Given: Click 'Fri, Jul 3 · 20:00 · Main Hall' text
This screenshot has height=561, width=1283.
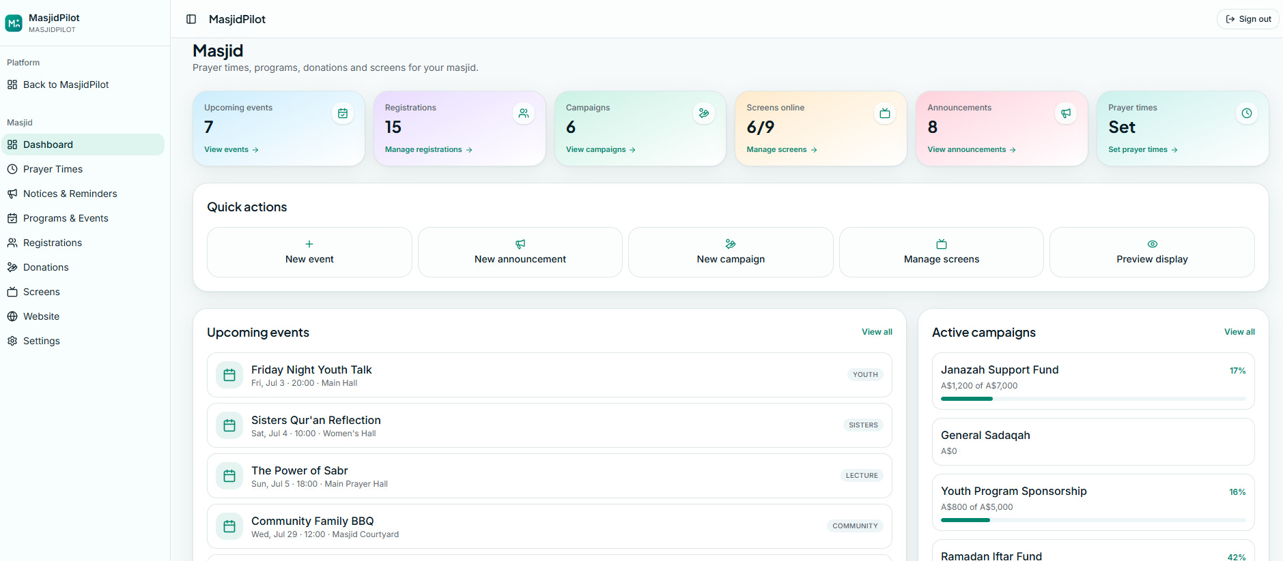Looking at the screenshot, I should tap(304, 383).
